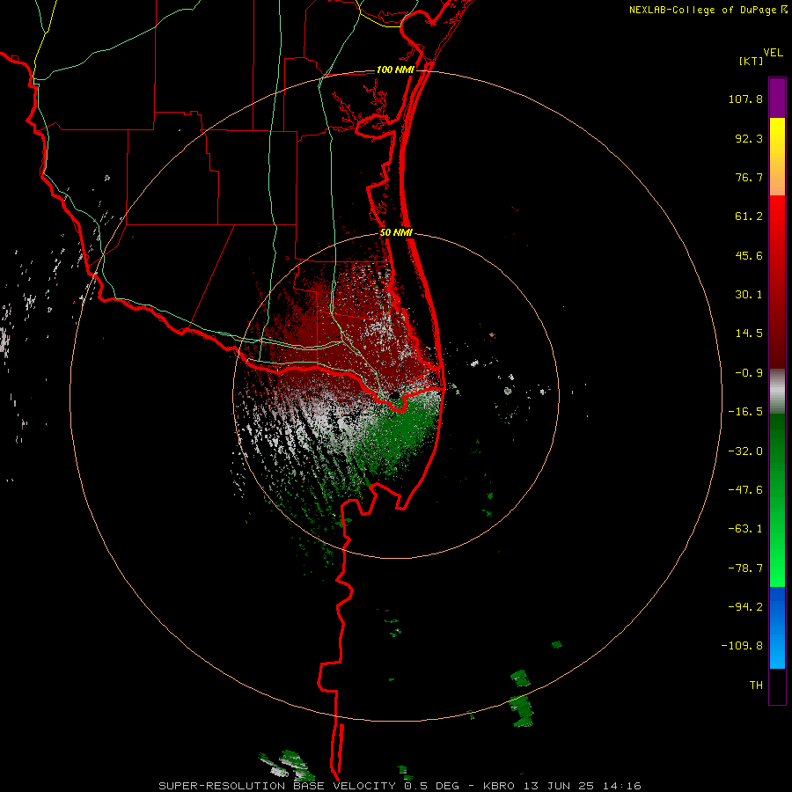
Task: Select the -16.5 scale value
Action: tap(745, 412)
